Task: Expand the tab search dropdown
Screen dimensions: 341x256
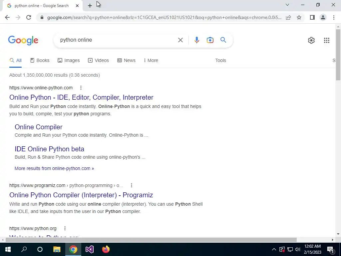Action: (287, 5)
